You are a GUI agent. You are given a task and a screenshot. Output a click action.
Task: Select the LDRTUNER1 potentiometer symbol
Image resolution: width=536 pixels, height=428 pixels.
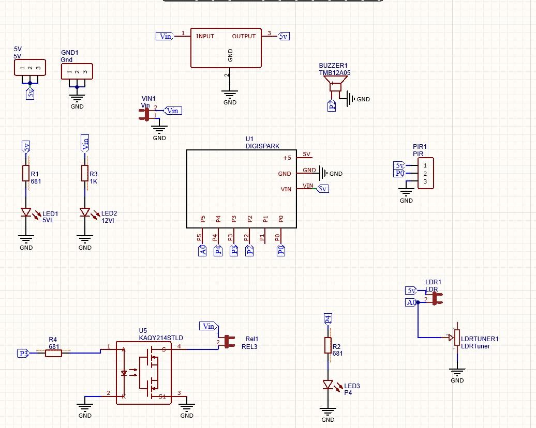(x=456, y=337)
